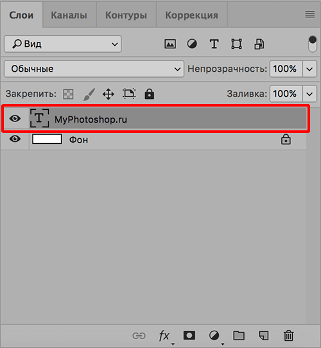321x348 pixels.
Task: Toggle the layer filtering switch
Action: [x=313, y=44]
